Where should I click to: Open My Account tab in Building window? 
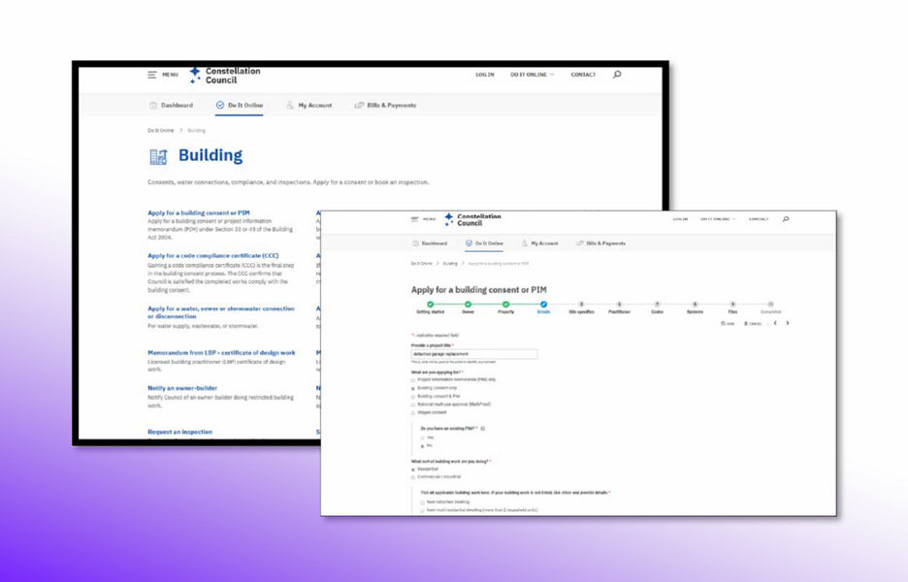point(309,106)
